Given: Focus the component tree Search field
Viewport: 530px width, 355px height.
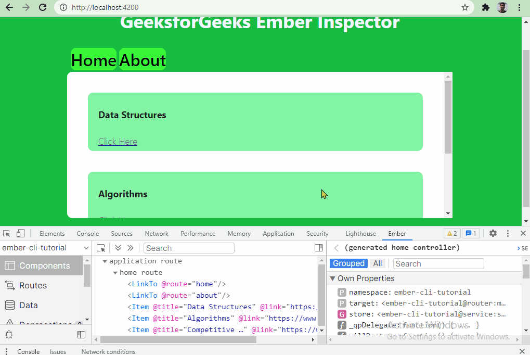Looking at the screenshot, I should 189,248.
